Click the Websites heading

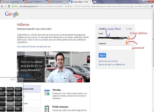click(56, 90)
